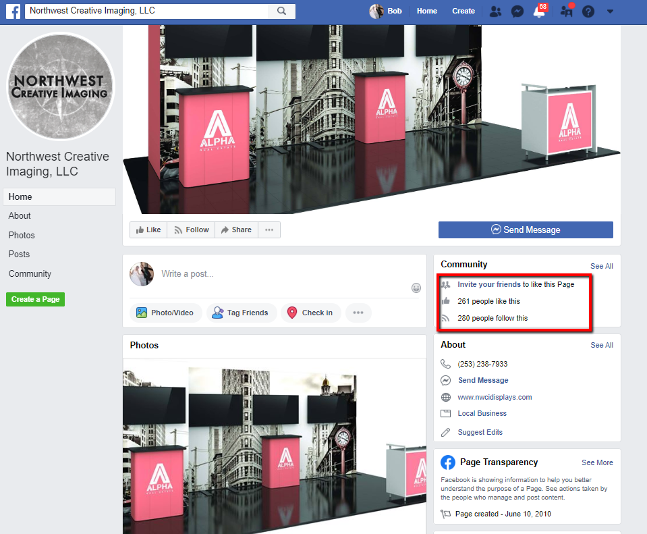647x534 pixels.
Task: Open the friends-list icon with red dot
Action: (x=566, y=10)
